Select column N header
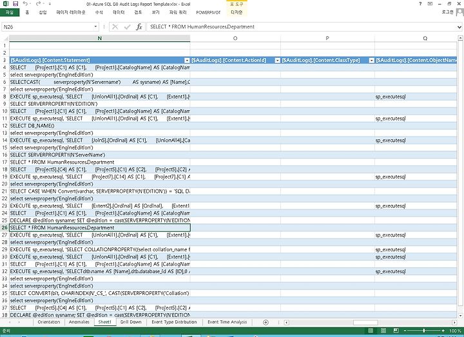 click(100, 38)
